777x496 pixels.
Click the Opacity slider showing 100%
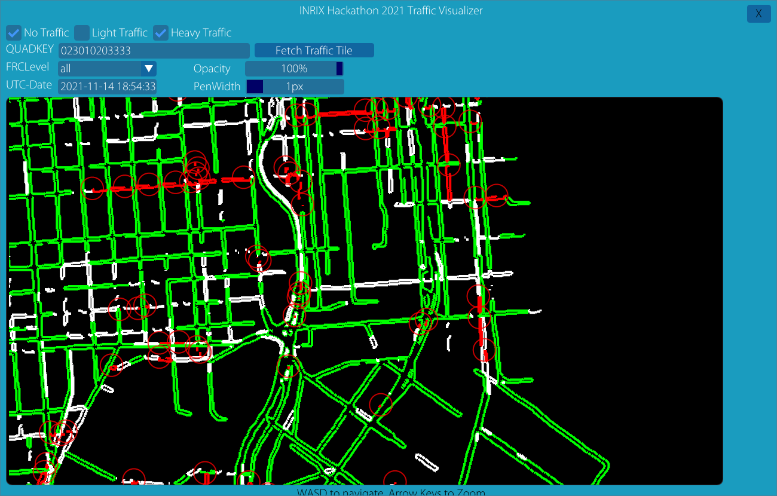tap(294, 69)
